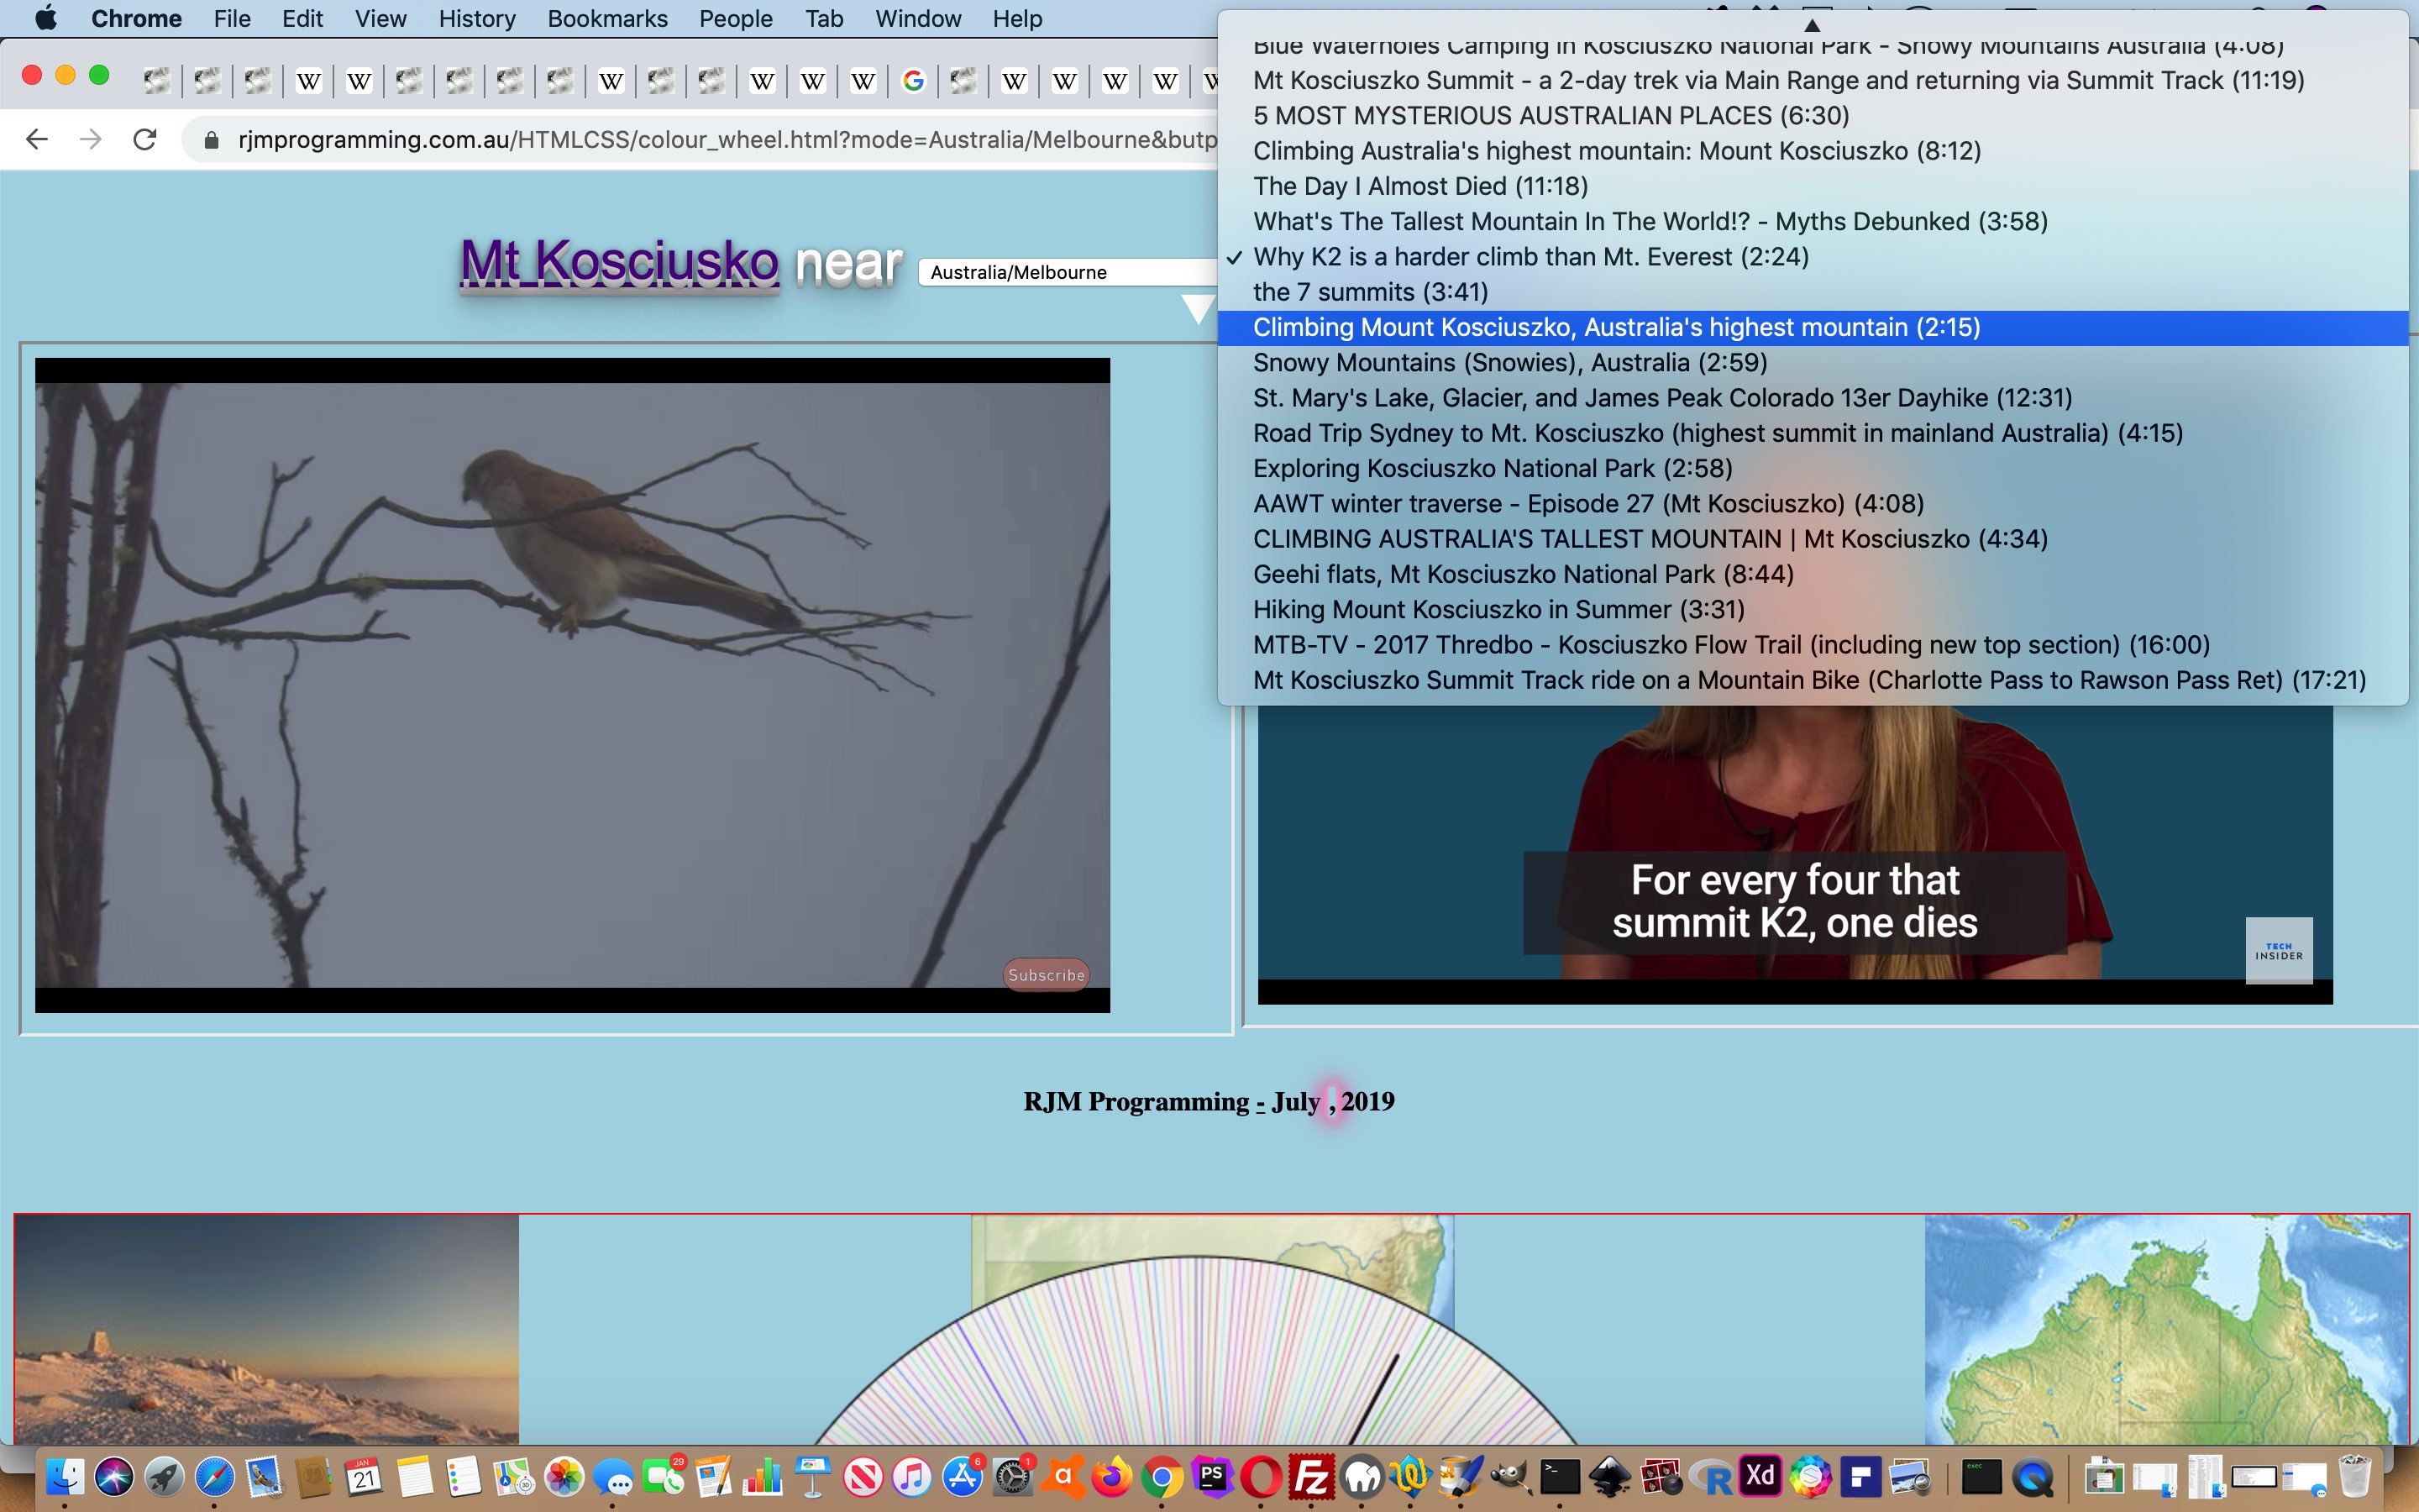Open FaceTime icon with 29 badge
This screenshot has width=2419, height=1512.
[664, 1476]
